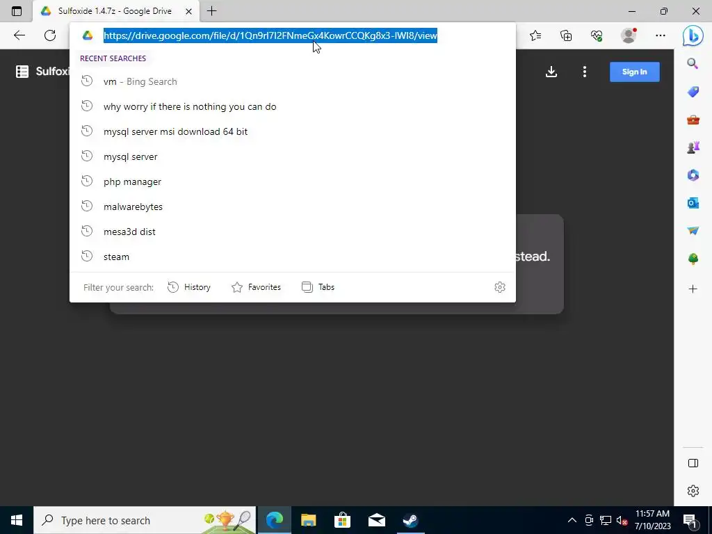Click the profile avatar icon
This screenshot has height=534, width=712.
[x=629, y=35]
